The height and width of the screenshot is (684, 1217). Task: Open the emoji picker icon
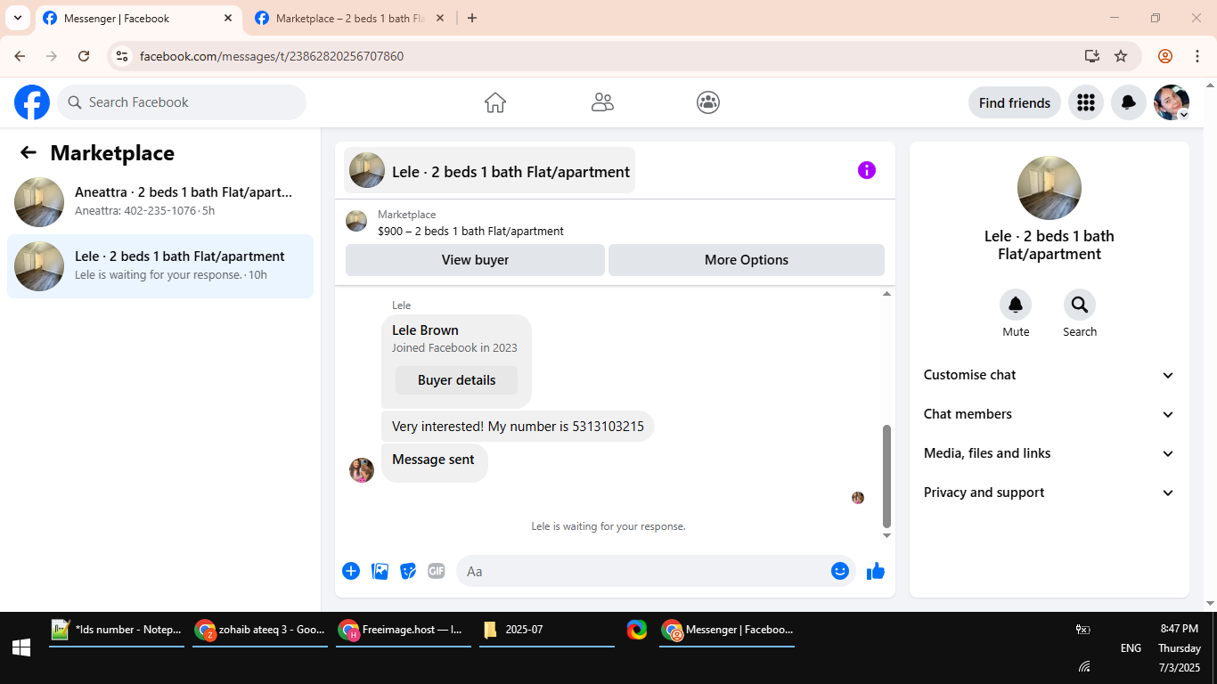840,571
